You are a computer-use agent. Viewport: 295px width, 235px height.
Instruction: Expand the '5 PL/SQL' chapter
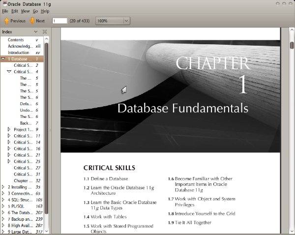[3, 206]
